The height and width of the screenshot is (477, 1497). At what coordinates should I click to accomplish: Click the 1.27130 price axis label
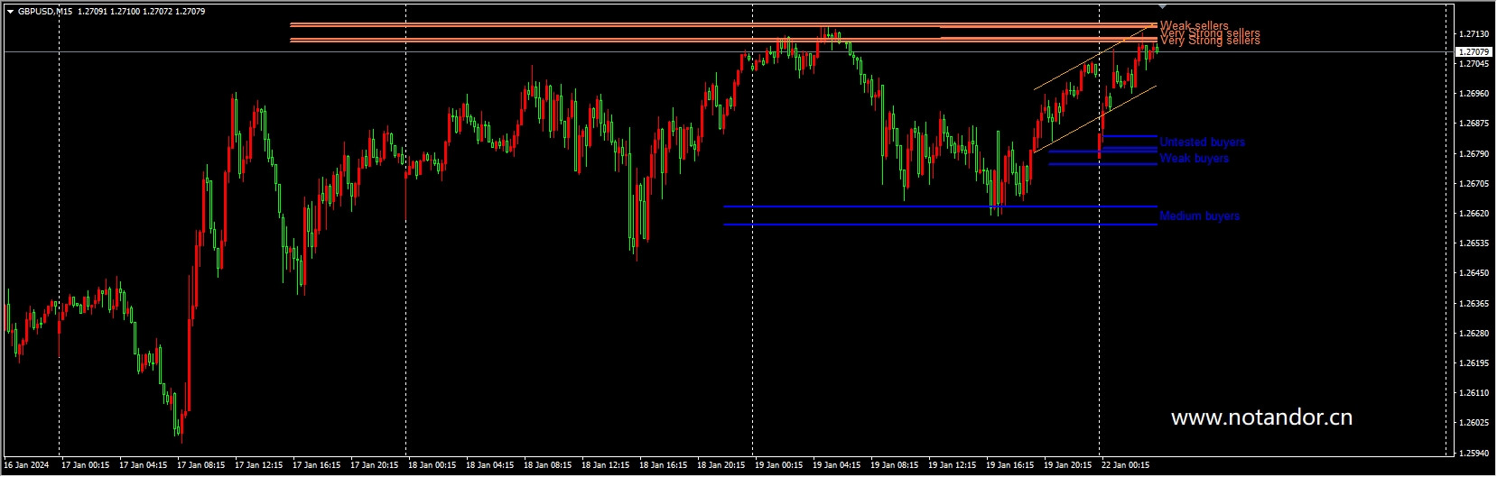click(x=1474, y=34)
